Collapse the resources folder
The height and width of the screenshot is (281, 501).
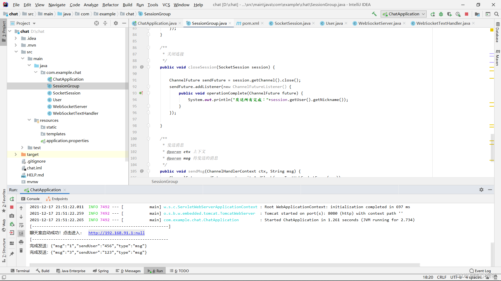pyautogui.click(x=29, y=120)
